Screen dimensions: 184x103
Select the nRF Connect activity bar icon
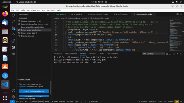pos(13,47)
